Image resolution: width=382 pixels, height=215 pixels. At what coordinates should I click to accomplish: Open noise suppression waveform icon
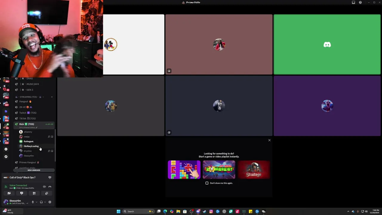pos(44,187)
